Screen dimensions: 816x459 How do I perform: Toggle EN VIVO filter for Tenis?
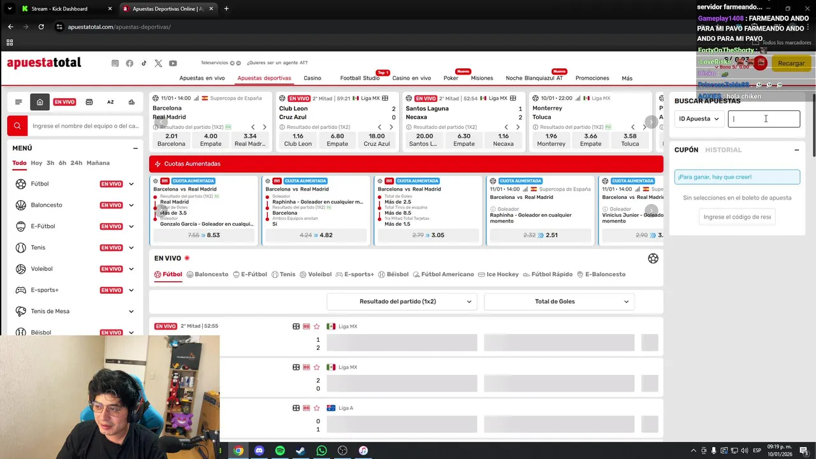(111, 247)
